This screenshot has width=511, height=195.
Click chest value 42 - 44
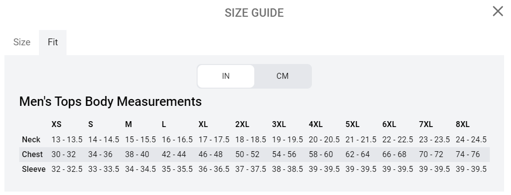(x=174, y=154)
